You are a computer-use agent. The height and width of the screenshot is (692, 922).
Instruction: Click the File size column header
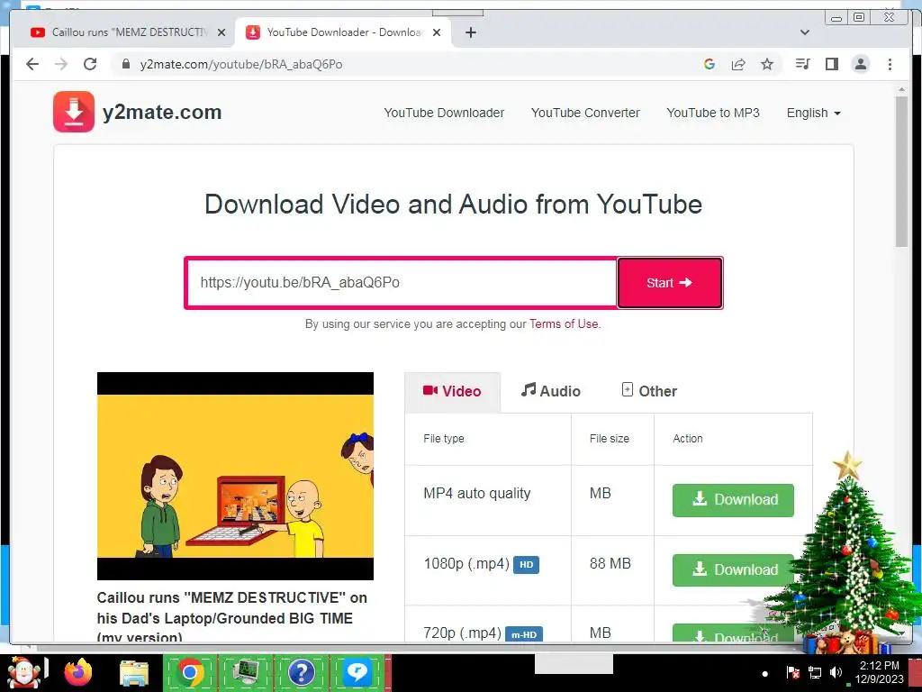click(610, 439)
